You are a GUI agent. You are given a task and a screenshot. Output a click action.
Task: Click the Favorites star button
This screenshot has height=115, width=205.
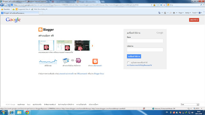coord(5,9)
